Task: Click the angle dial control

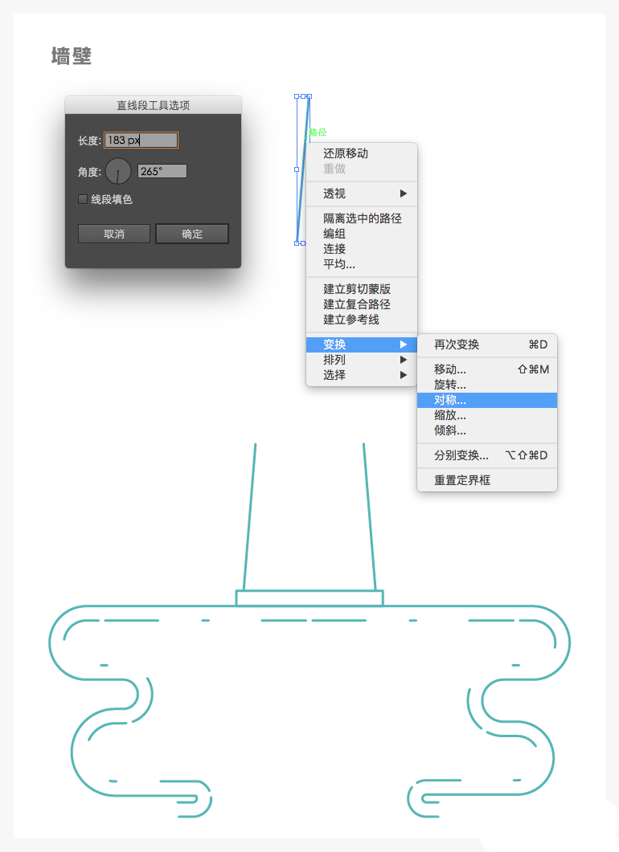Action: pos(118,171)
